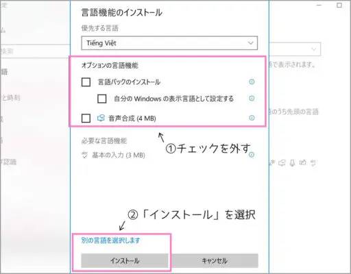
Task: Click the インストール button
Action: [125, 260]
